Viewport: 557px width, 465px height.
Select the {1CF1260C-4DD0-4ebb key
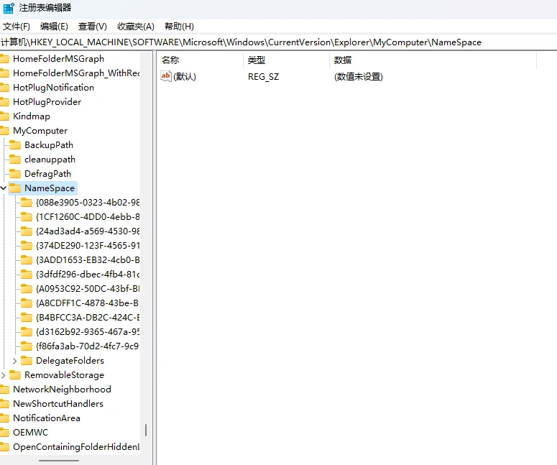pyautogui.click(x=88, y=217)
